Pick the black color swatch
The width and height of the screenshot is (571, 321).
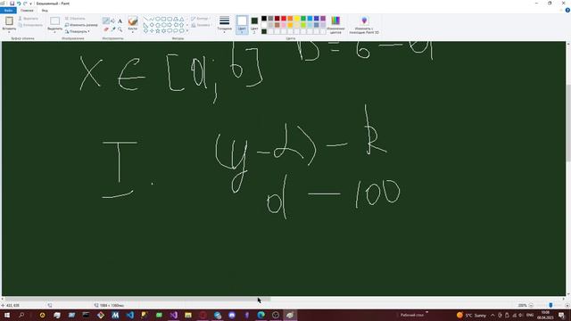click(264, 18)
